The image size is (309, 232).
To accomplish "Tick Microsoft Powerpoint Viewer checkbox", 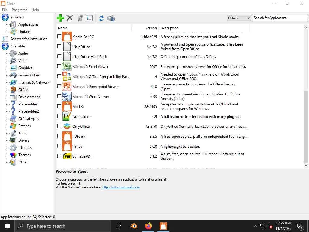I will click(x=59, y=86).
